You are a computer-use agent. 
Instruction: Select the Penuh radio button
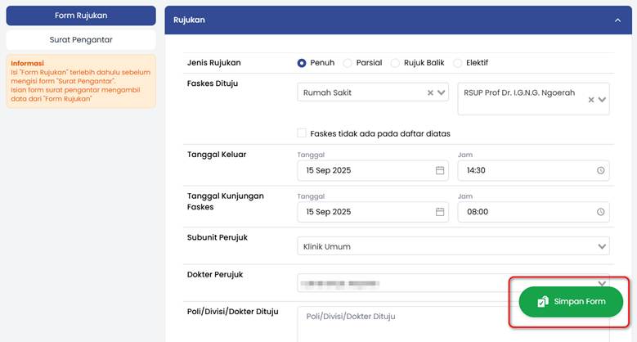click(x=303, y=63)
